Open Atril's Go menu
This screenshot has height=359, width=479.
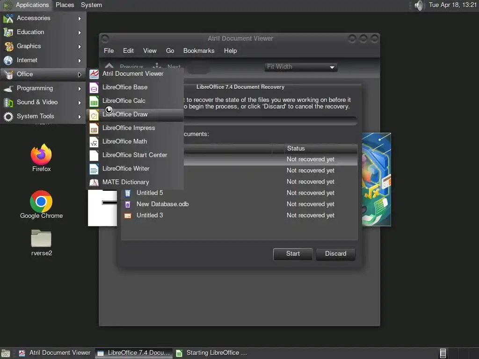pos(170,50)
